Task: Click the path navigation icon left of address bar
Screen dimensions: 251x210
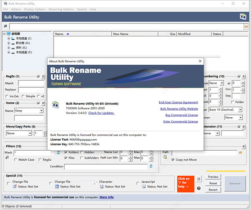Action: pos(5,26)
